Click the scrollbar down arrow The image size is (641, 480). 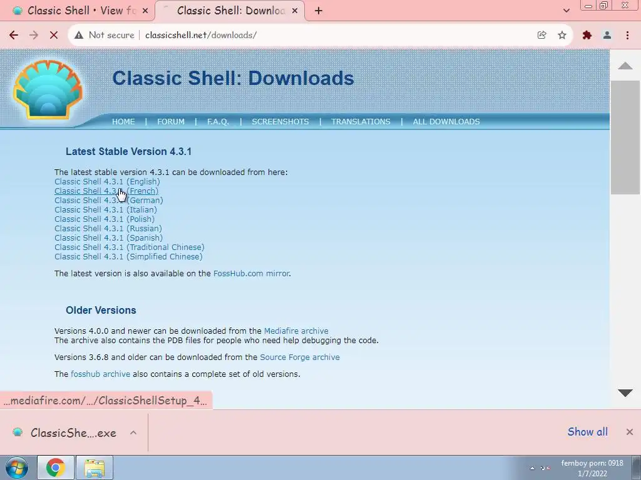pos(625,393)
